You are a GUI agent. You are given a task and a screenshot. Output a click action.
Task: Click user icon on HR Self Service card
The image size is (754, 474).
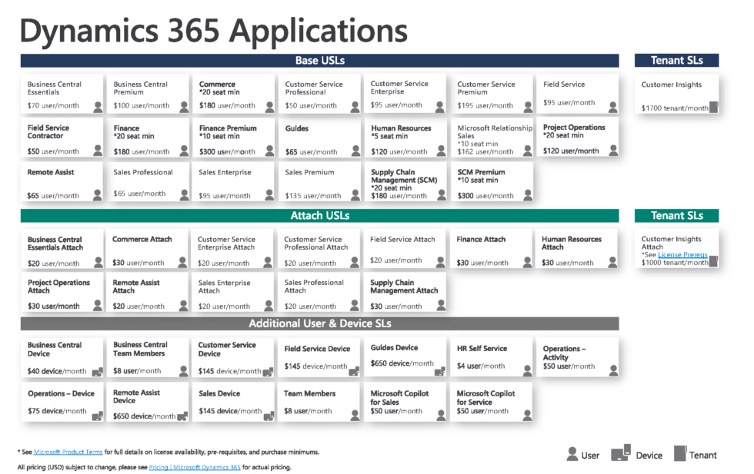pyautogui.click(x=528, y=370)
